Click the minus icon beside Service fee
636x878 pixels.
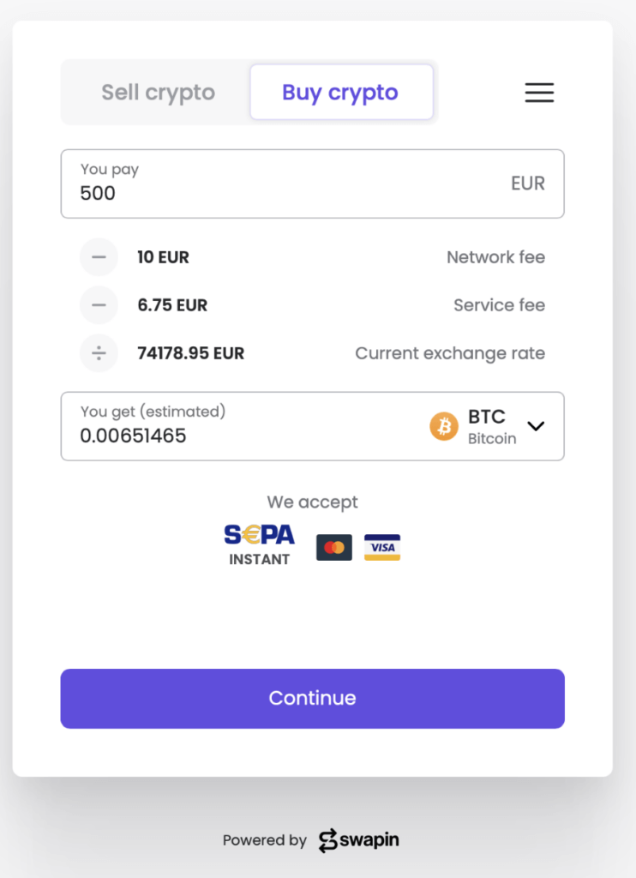[x=99, y=305]
